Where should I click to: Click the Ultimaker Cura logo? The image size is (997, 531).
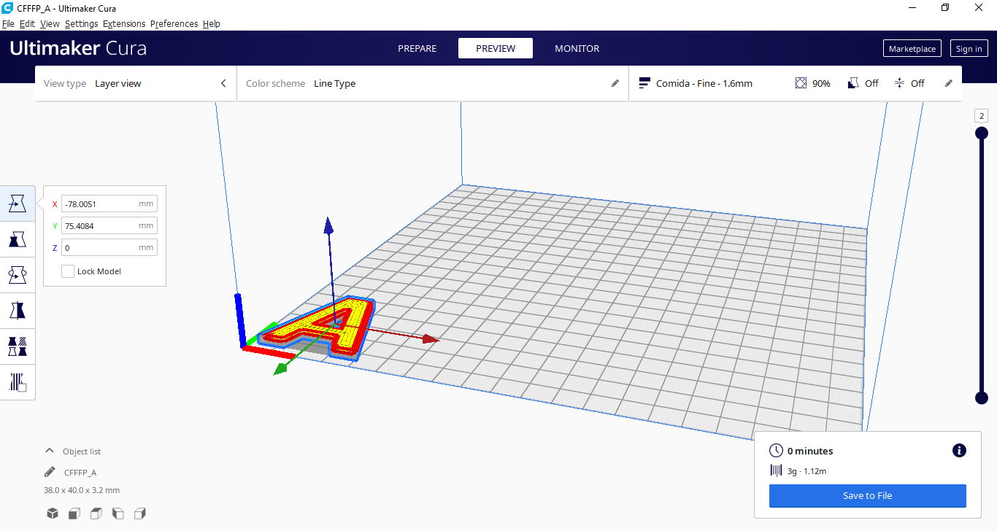pos(78,48)
